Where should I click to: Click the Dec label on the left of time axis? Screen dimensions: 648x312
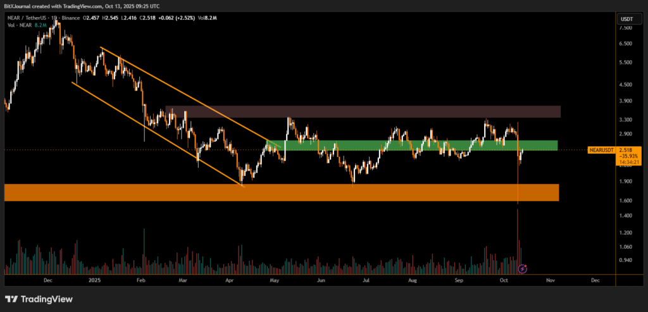47,279
